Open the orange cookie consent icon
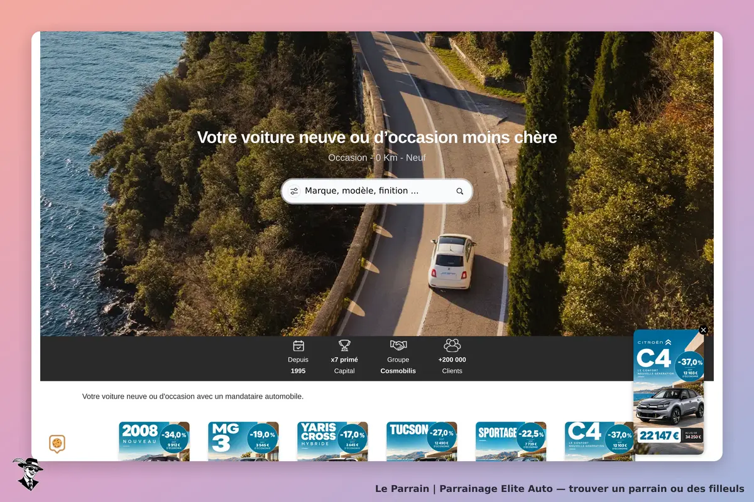The height and width of the screenshot is (502, 754). point(57,444)
